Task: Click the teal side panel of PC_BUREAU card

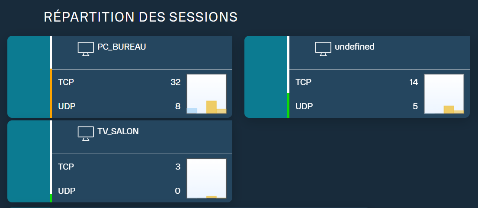Action: (29, 77)
